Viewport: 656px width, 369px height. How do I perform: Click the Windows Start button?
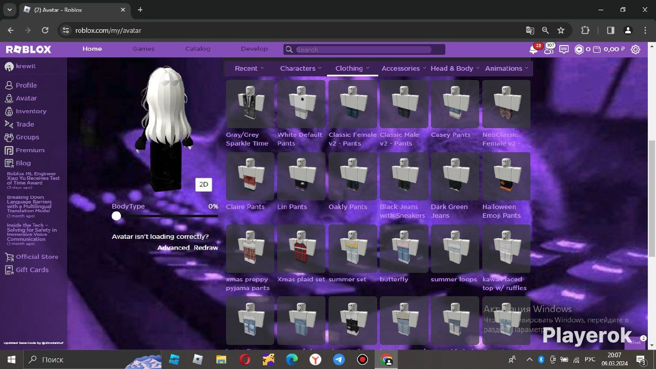click(x=10, y=359)
